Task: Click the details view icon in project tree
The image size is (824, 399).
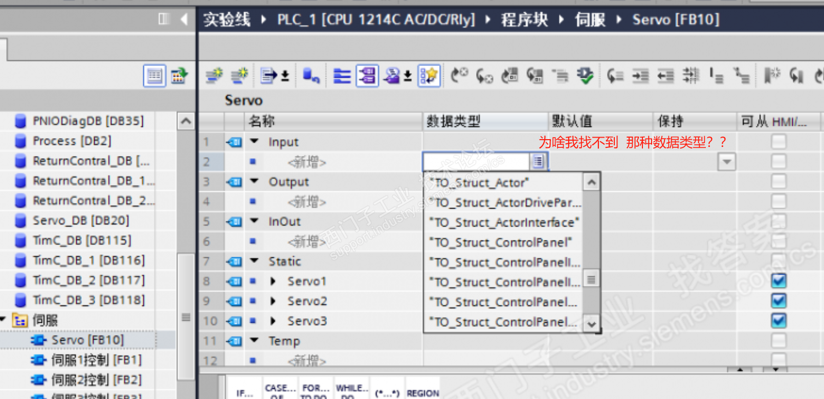Action: (154, 76)
